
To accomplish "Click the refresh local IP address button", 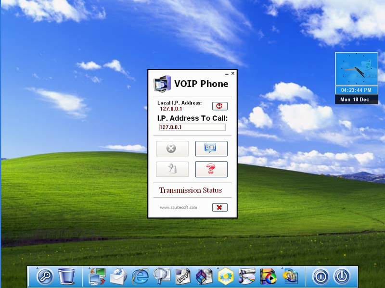I will pyautogui.click(x=220, y=106).
